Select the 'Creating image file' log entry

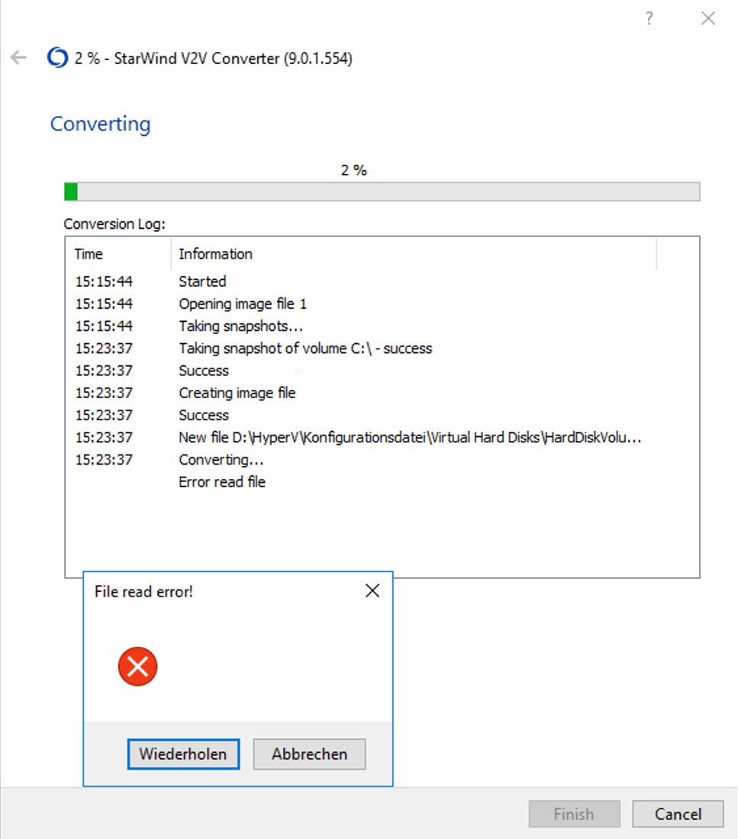[382, 393]
